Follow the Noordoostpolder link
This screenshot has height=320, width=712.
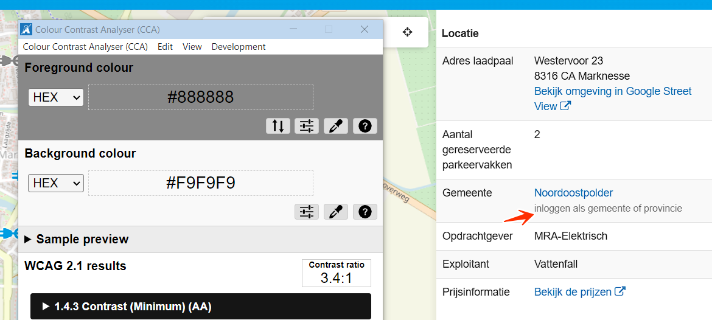point(573,193)
